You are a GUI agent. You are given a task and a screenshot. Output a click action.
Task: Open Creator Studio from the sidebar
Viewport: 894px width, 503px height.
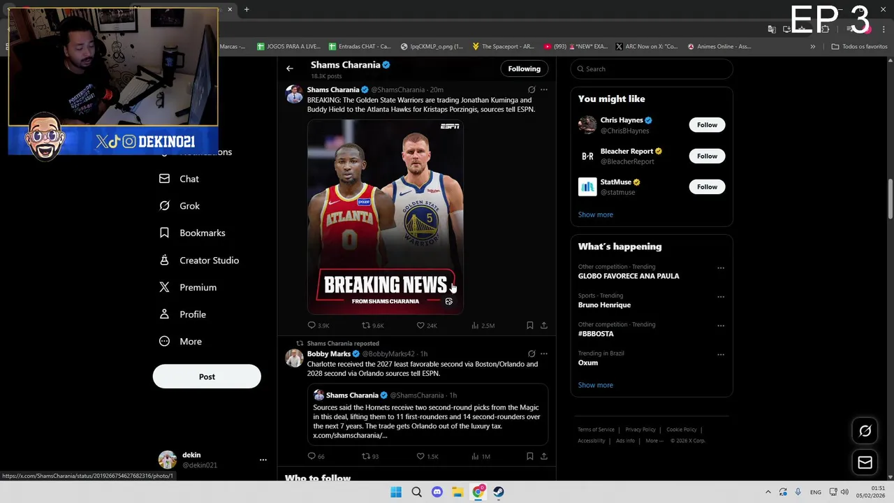click(x=199, y=260)
